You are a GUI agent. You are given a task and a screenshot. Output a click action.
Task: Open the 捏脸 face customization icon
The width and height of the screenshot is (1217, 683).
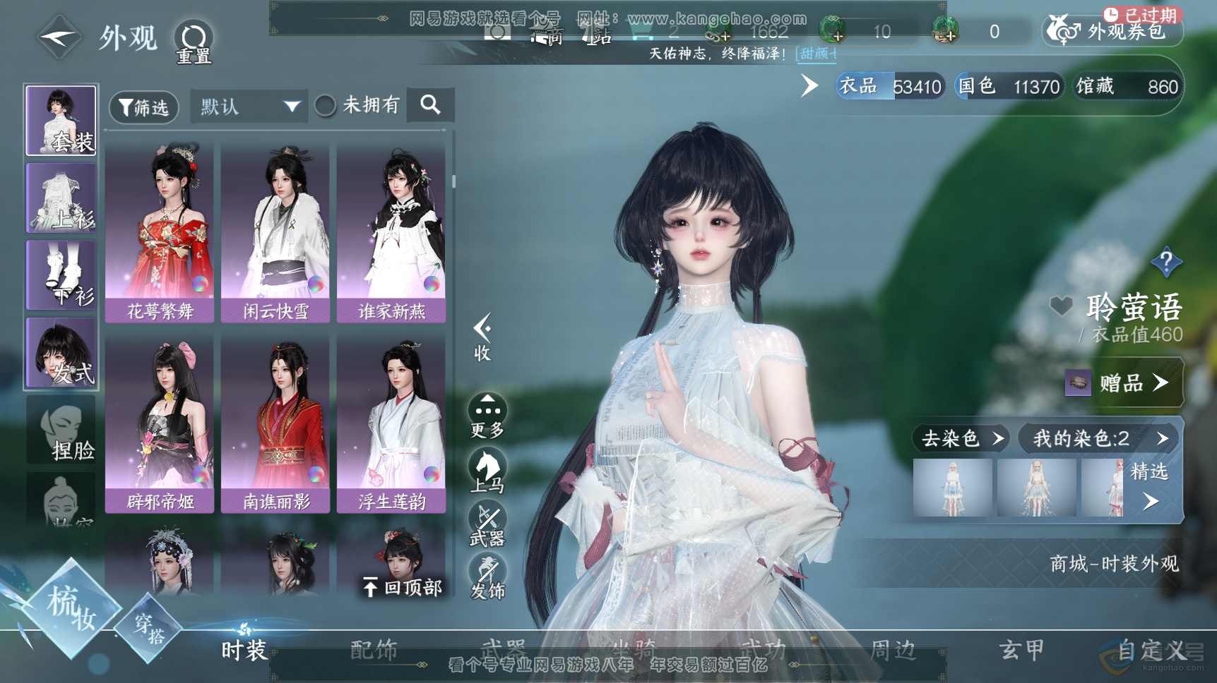pos(61,429)
